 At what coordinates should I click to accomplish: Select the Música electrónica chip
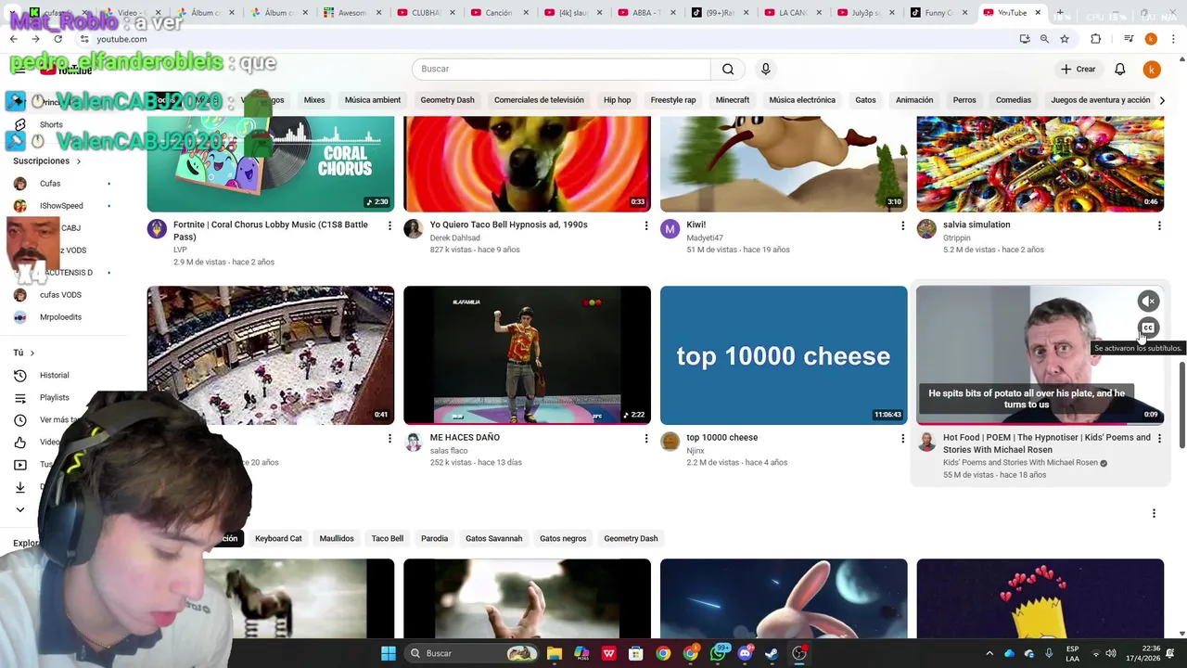[802, 100]
